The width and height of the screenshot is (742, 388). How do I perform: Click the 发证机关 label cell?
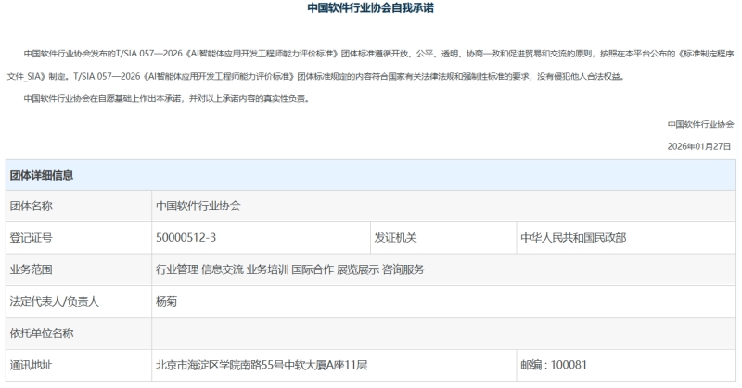pyautogui.click(x=395, y=238)
